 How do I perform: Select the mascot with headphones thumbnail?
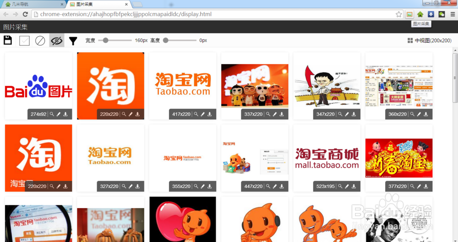tap(255, 219)
